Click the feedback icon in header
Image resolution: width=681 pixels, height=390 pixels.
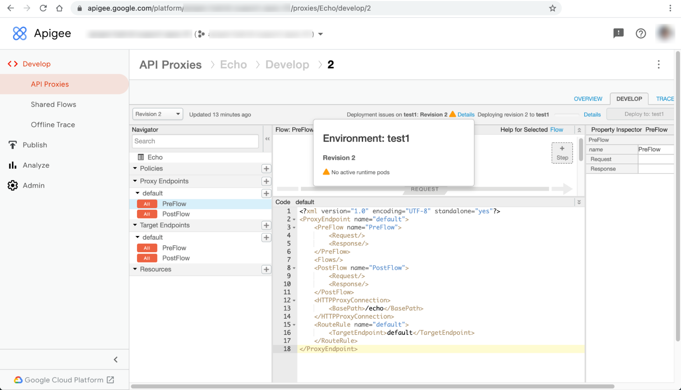pyautogui.click(x=618, y=33)
